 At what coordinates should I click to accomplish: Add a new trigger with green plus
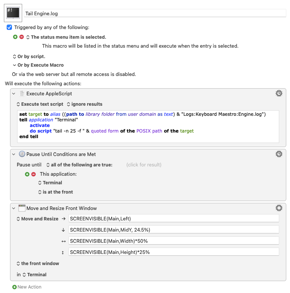(x=15, y=37)
